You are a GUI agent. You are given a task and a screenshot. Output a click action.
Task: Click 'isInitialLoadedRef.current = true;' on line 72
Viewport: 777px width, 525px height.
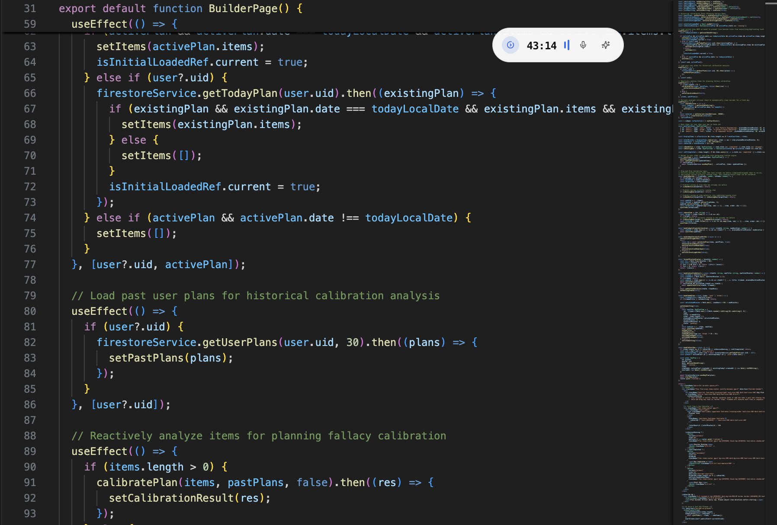[x=215, y=186]
